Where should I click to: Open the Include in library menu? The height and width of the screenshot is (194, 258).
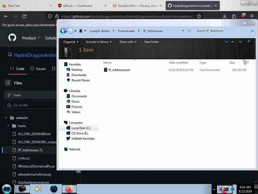[x=99, y=42]
